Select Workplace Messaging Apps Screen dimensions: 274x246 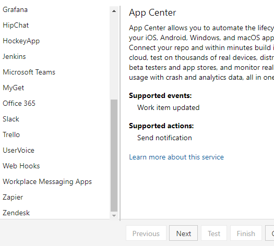pyautogui.click(x=47, y=181)
